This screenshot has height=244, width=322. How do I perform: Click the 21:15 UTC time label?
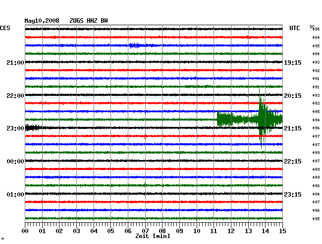(x=293, y=128)
